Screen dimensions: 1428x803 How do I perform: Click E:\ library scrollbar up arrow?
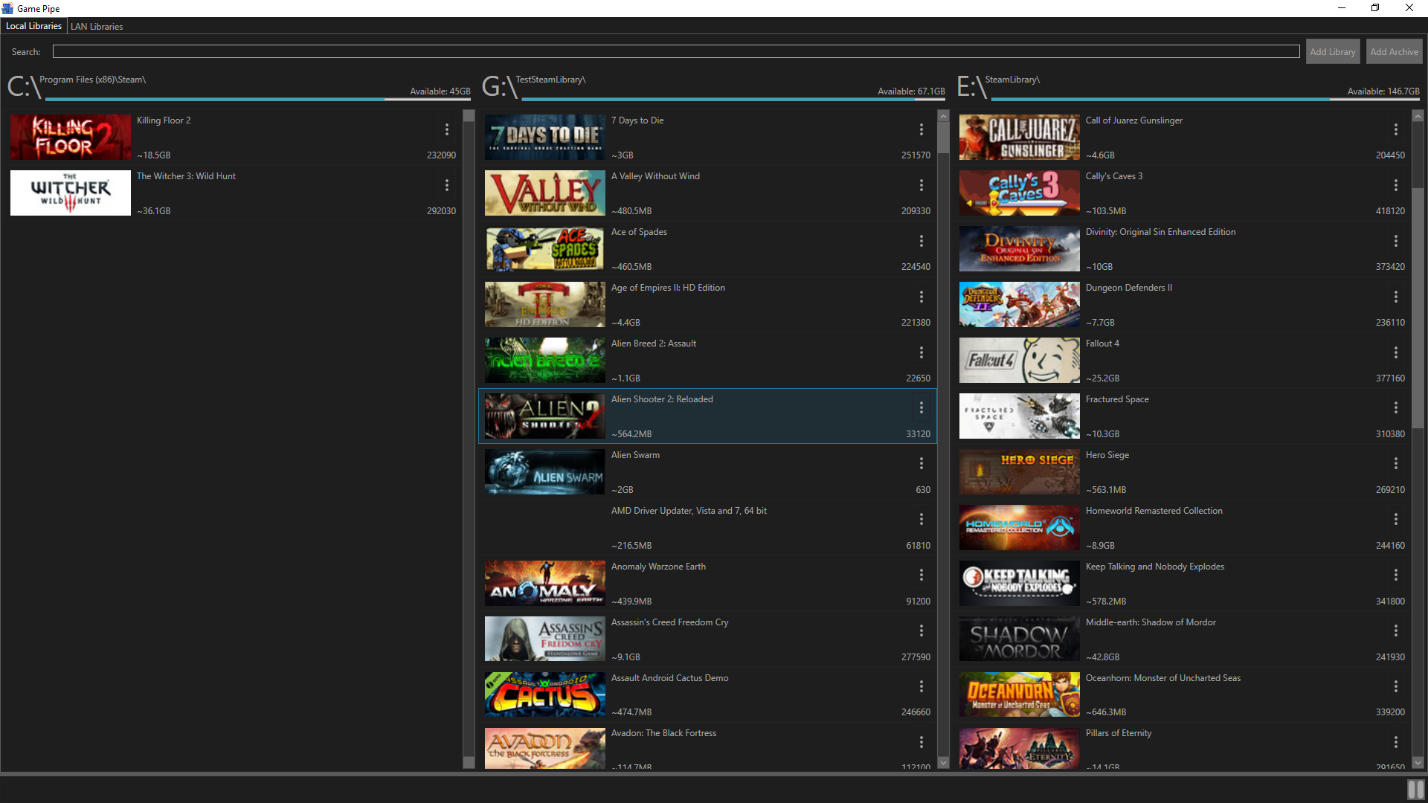click(1418, 116)
